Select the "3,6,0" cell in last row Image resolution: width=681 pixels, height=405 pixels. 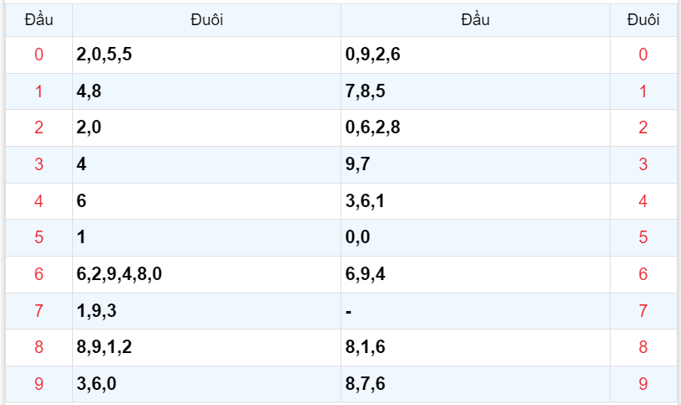click(96, 384)
